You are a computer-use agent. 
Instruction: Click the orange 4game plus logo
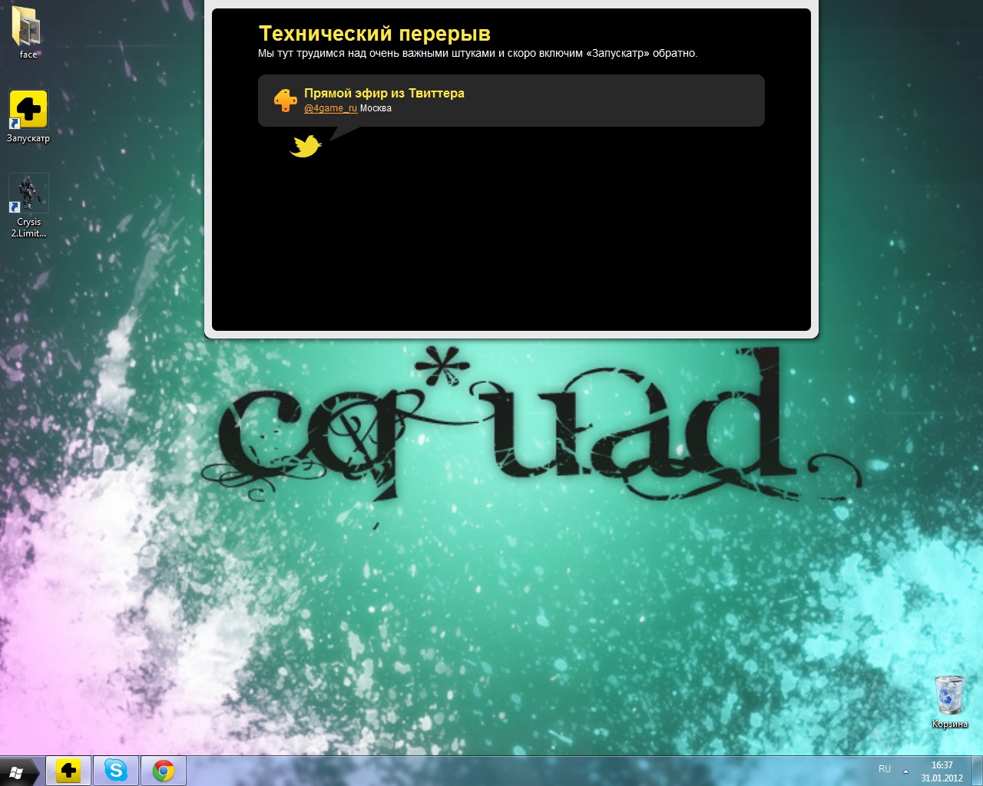coord(285,101)
